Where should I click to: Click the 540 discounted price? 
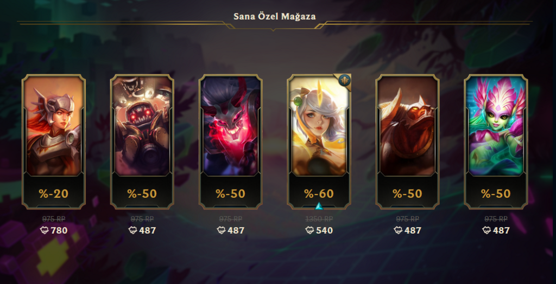[325, 230]
